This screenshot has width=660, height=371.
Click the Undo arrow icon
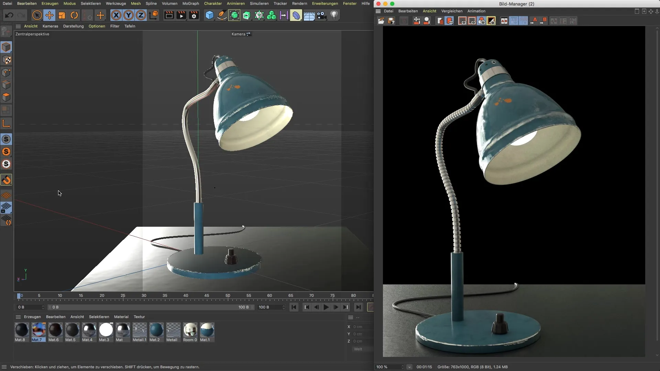9,15
